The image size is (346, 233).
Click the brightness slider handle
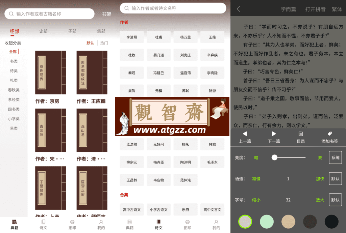click(274, 157)
